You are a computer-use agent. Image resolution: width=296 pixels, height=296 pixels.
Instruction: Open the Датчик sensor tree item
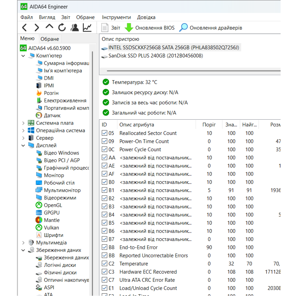52,115
